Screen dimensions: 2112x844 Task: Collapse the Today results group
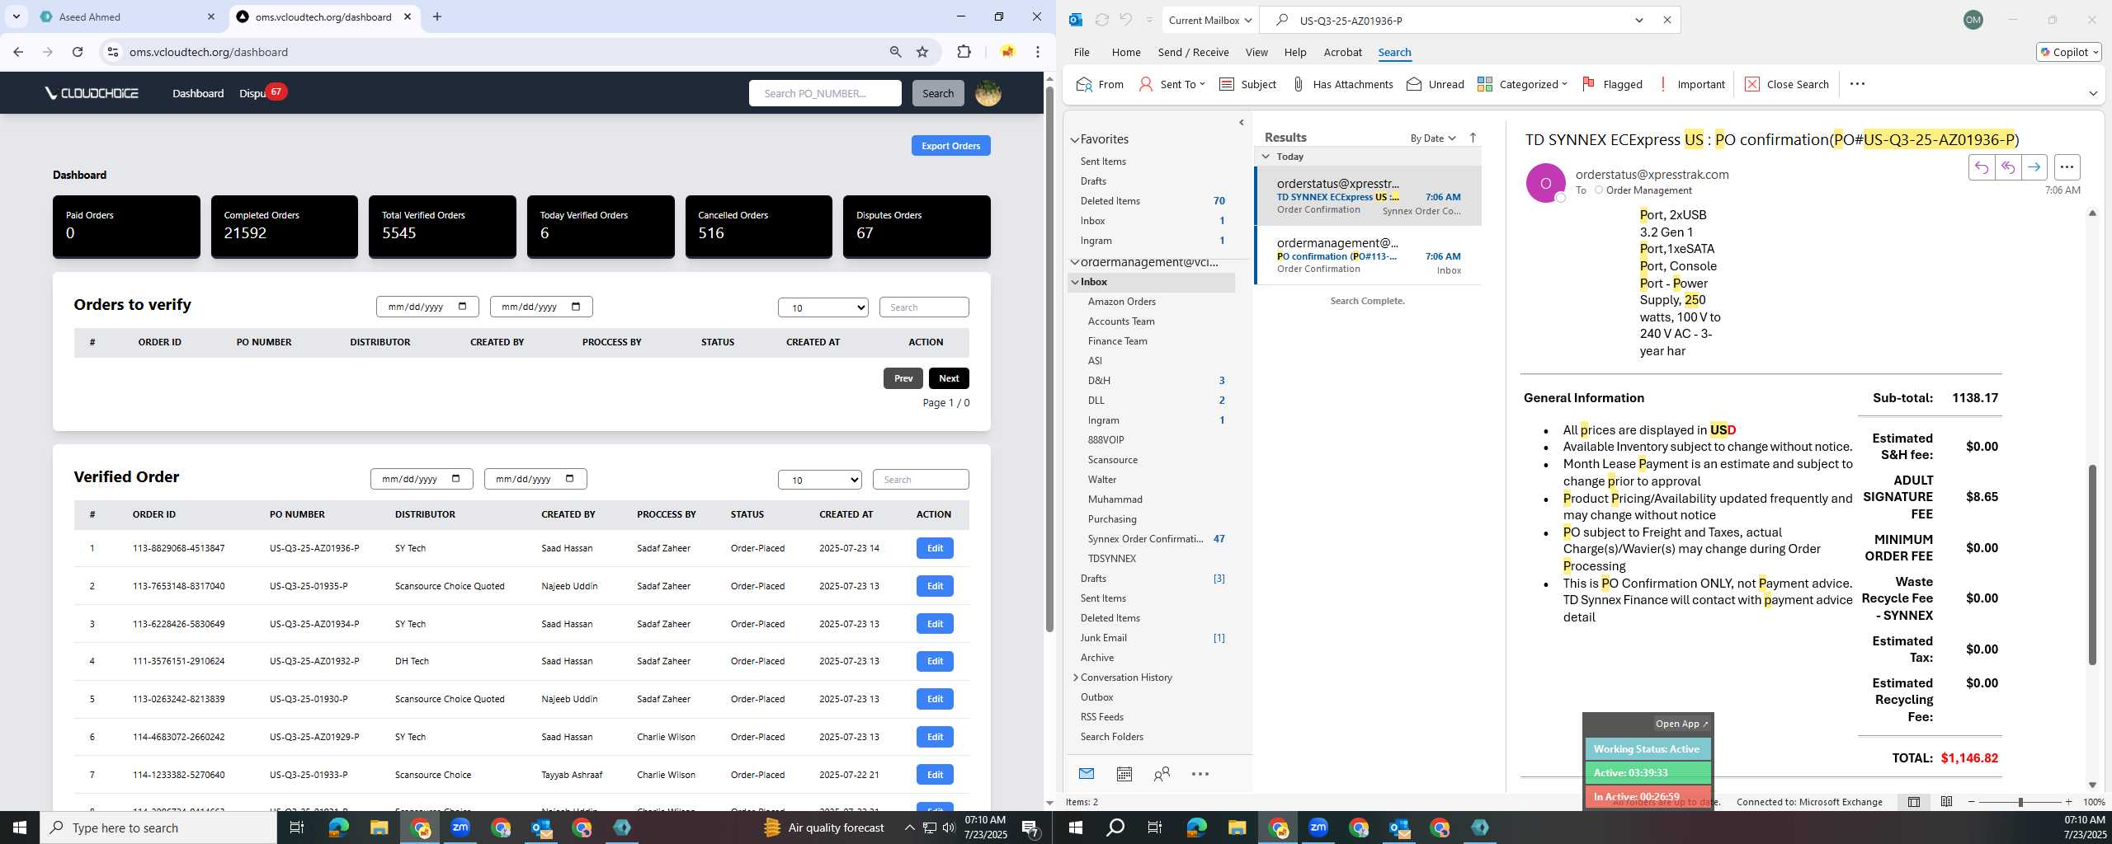1266,156
